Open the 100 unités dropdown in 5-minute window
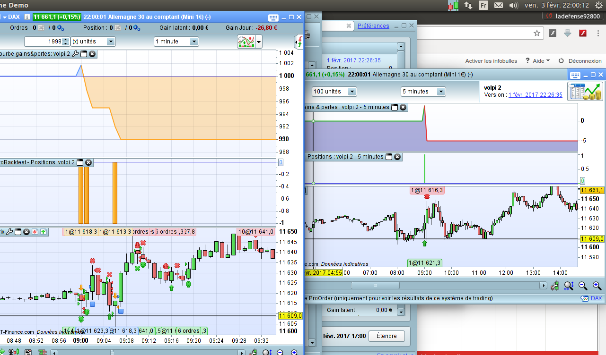606x355 pixels. [334, 92]
